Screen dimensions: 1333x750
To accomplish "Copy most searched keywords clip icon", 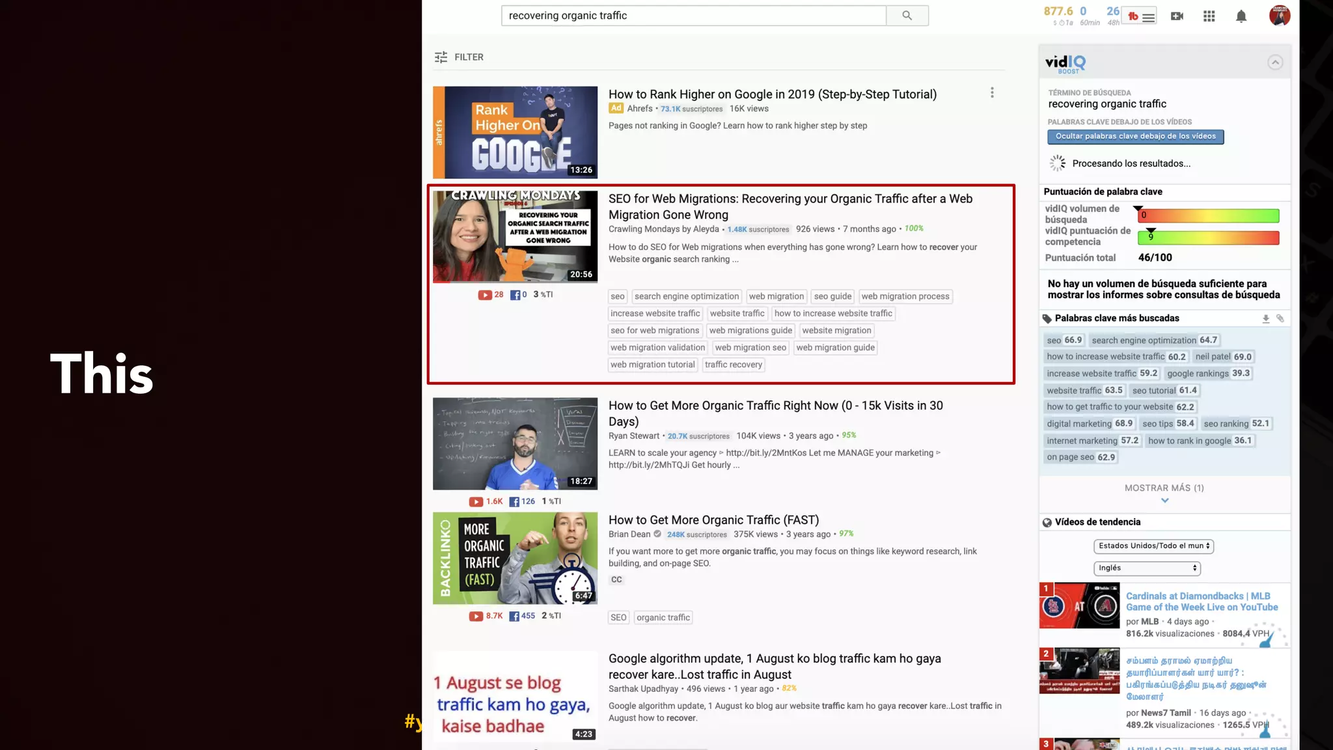I will [1280, 318].
